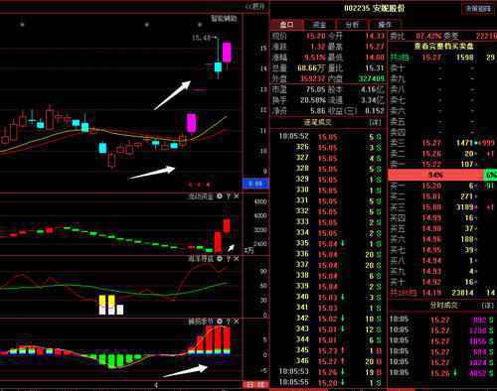497x391 pixels.
Task: Open settings gear of first indicator panel
Action: (x=220, y=196)
